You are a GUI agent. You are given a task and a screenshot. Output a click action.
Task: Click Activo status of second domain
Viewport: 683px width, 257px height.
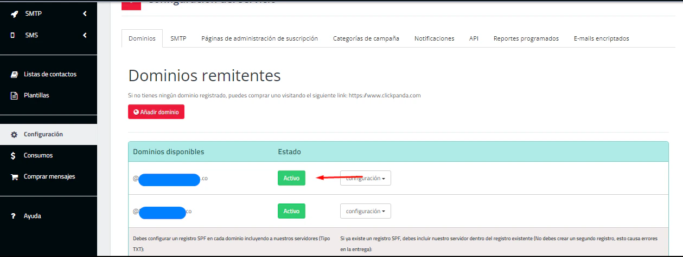point(291,211)
